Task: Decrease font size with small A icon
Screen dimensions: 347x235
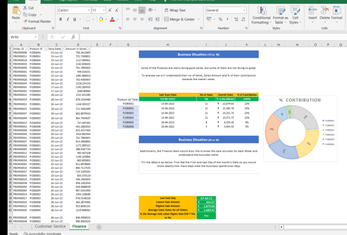Action: click(117, 10)
